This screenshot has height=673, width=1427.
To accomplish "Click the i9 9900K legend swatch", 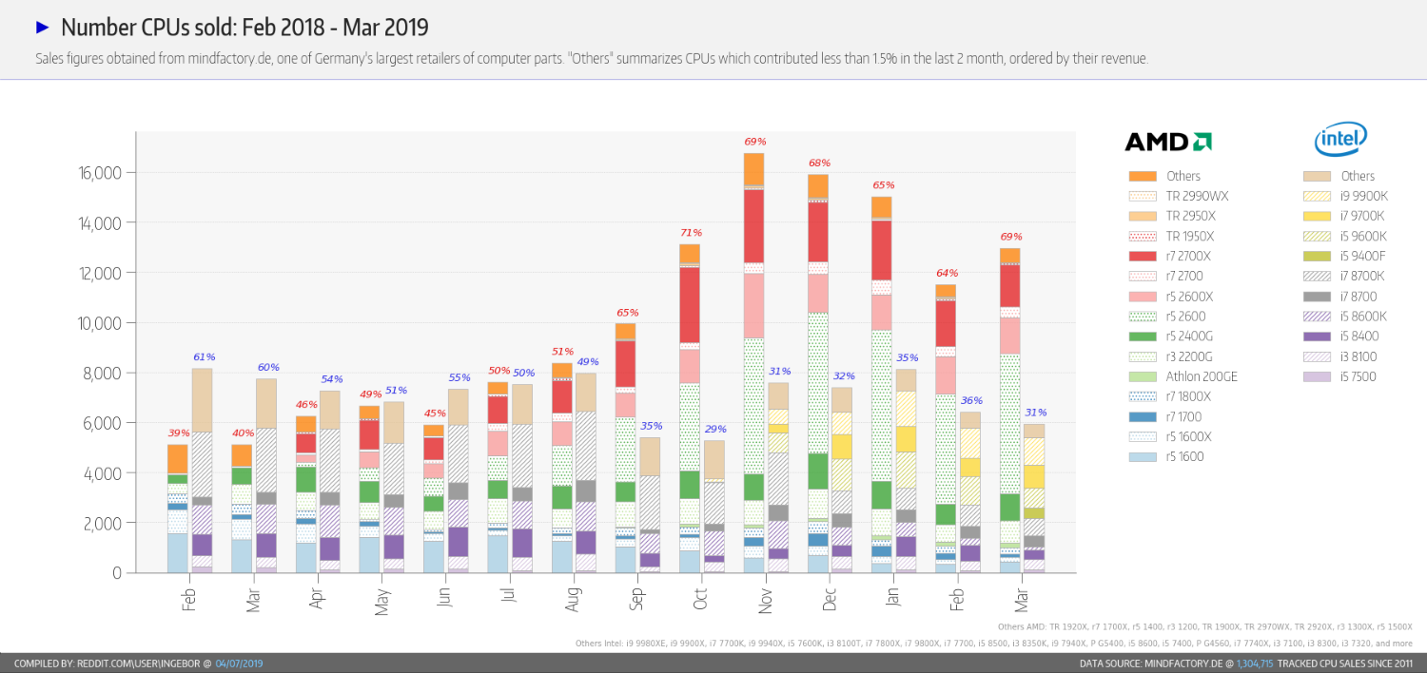I will 1319,196.
